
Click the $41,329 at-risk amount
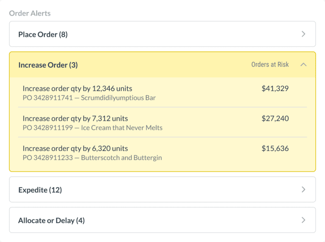click(275, 88)
